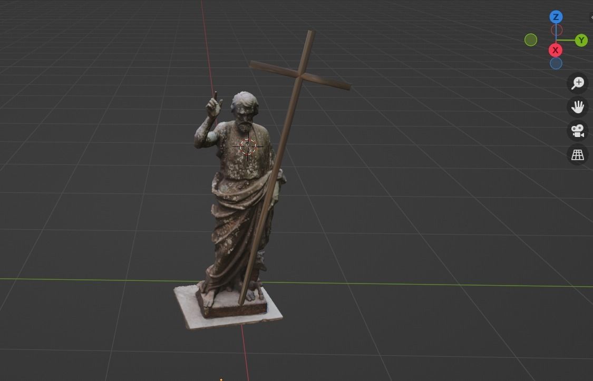Click the orange origin dot at viewport bottom
The height and width of the screenshot is (381, 593).
[x=220, y=378]
